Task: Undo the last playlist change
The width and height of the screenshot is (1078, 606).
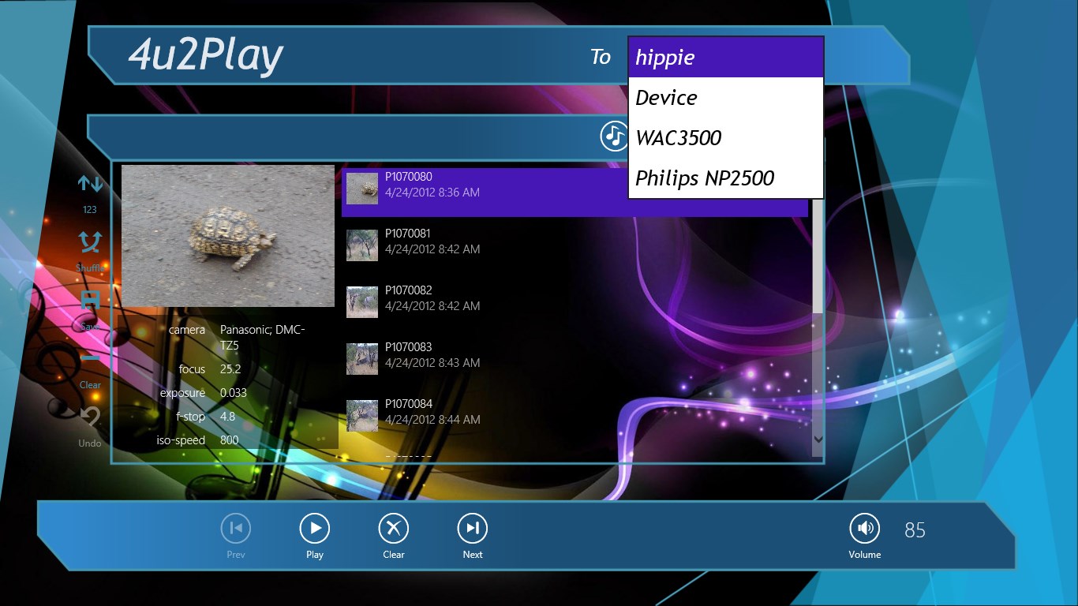Action: (x=89, y=421)
